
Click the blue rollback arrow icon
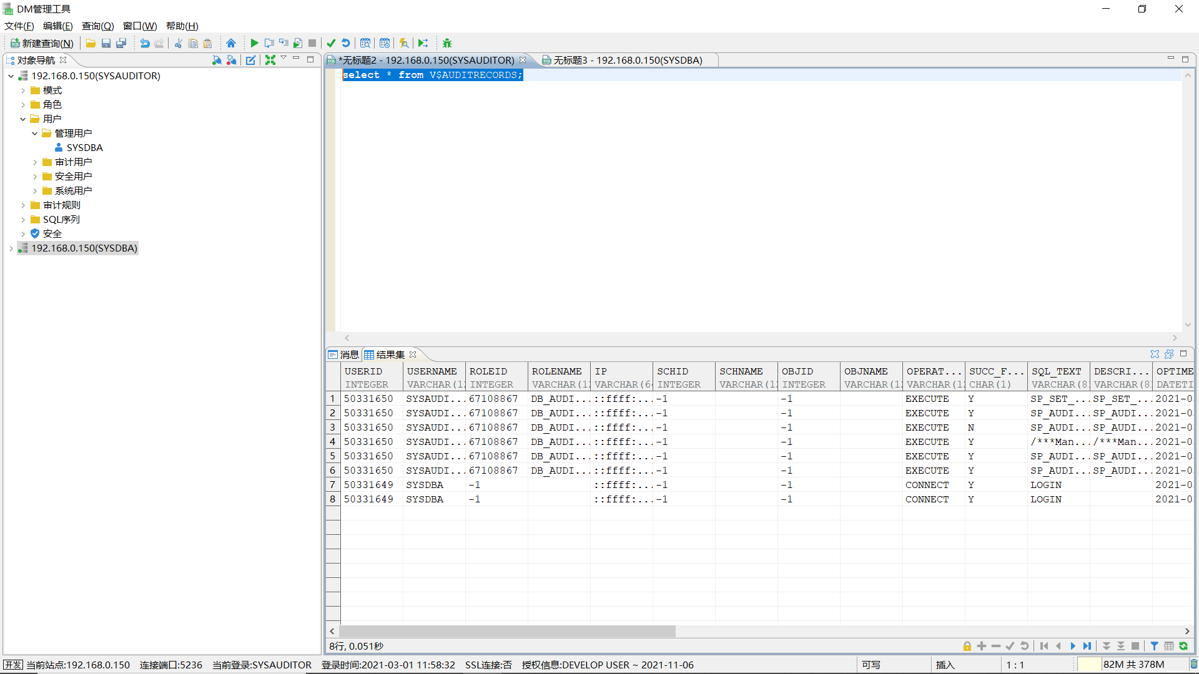pos(346,43)
